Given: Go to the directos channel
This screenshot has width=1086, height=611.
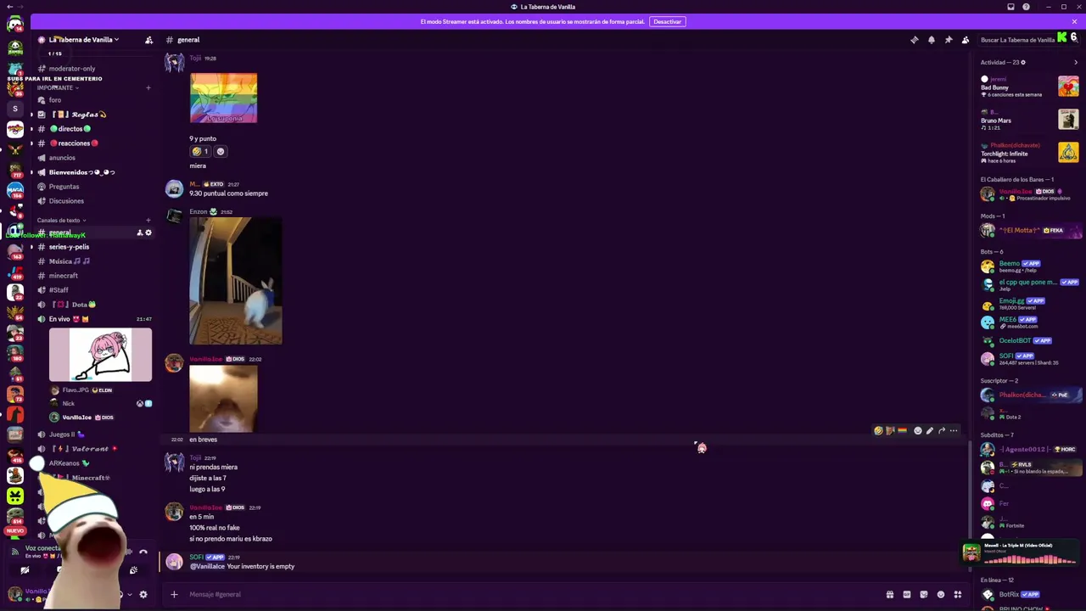Looking at the screenshot, I should coord(70,129).
